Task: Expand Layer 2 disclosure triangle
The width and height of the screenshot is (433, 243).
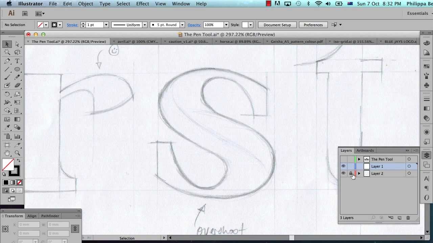Action: click(359, 173)
